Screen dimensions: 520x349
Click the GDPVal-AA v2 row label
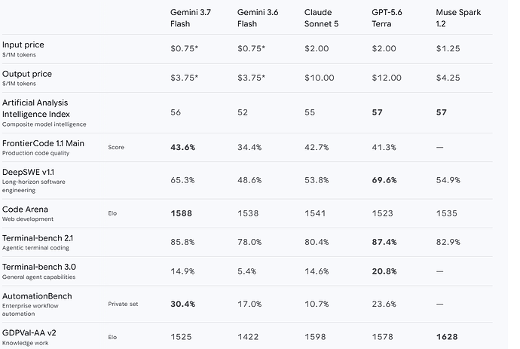coord(29,332)
